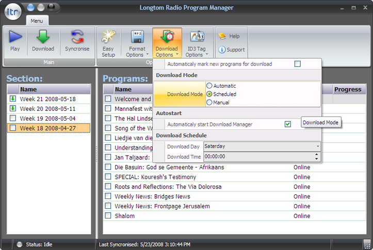Check the Understanding program box
The image size is (373, 250).
[x=108, y=147]
